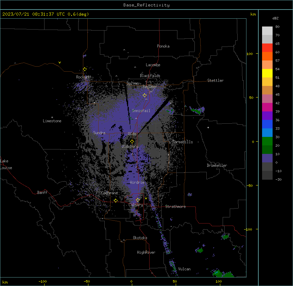Click the 60 dBZ orange legend swatch
Viewport: 293px width, 286px height.
point(267,56)
